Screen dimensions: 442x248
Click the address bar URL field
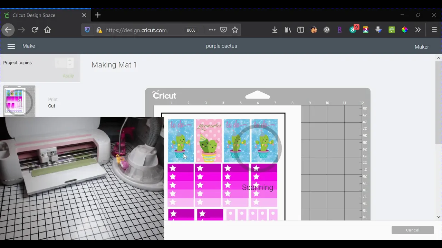tap(136, 30)
